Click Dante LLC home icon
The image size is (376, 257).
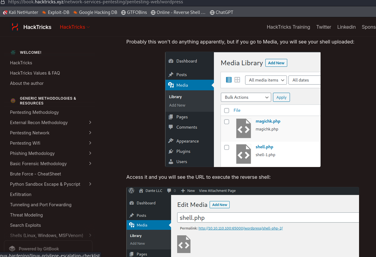(x=141, y=191)
